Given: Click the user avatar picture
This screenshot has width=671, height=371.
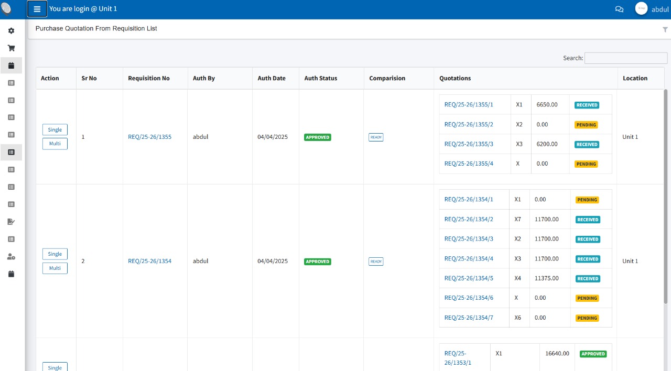Looking at the screenshot, I should (641, 8).
